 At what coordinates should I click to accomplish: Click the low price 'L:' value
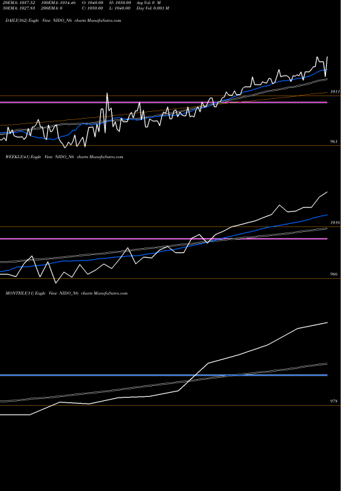[x=120, y=8]
